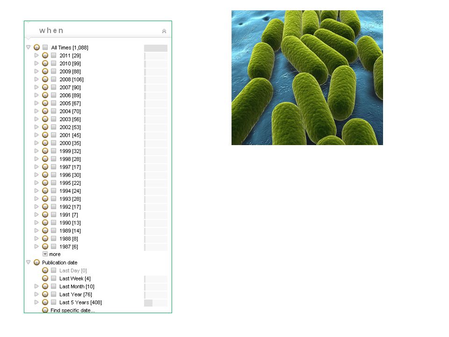This screenshot has width=449, height=337.
Task: Click the clock icon next to Last Year [76]
Action: 45,294
